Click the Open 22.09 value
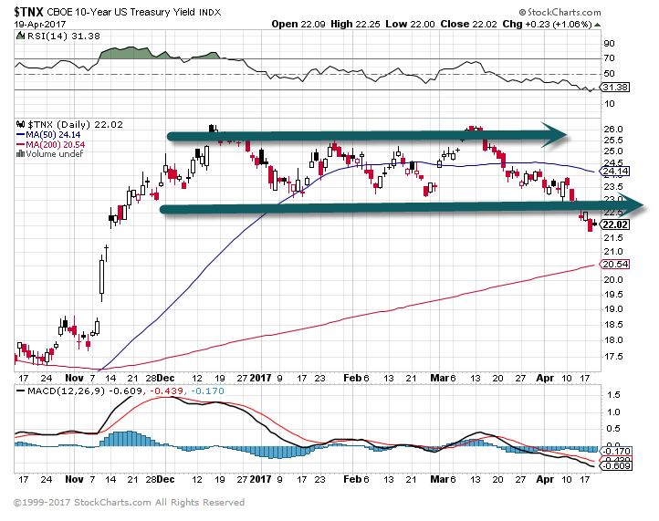The width and height of the screenshot is (659, 521). [298, 25]
